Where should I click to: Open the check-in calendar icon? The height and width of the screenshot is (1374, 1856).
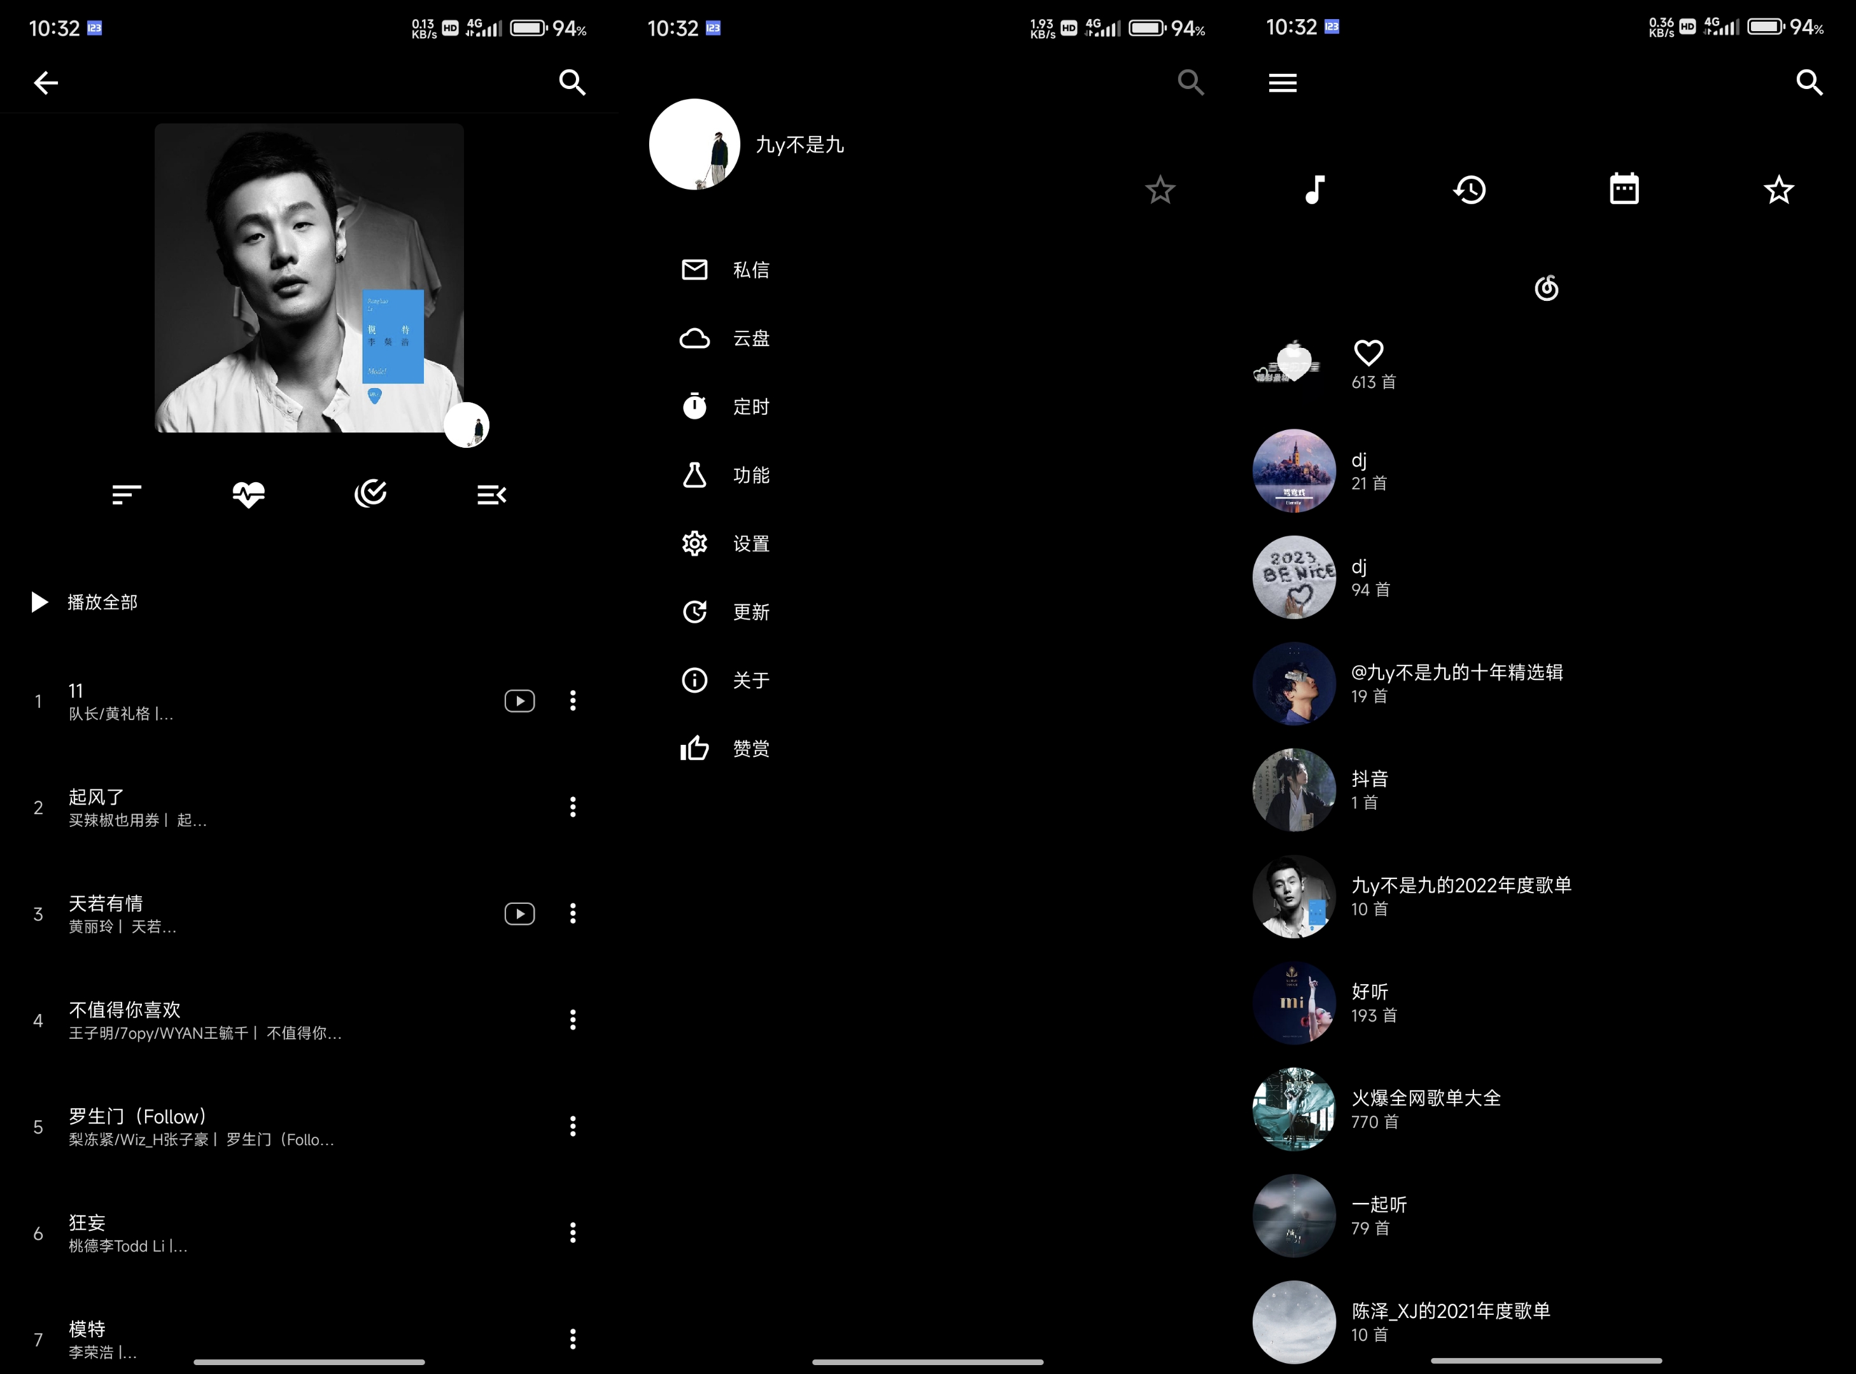point(1624,190)
